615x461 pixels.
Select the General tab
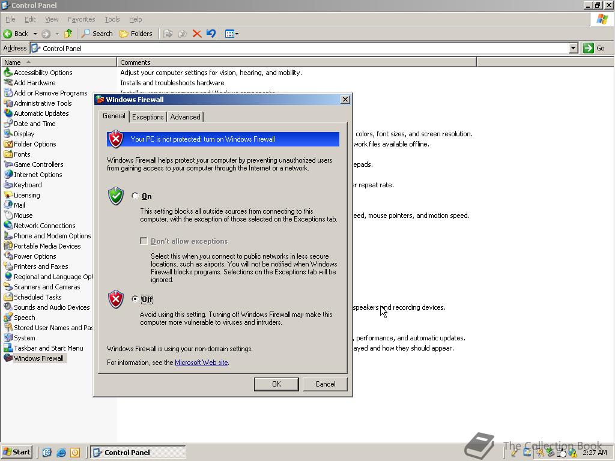tap(114, 116)
